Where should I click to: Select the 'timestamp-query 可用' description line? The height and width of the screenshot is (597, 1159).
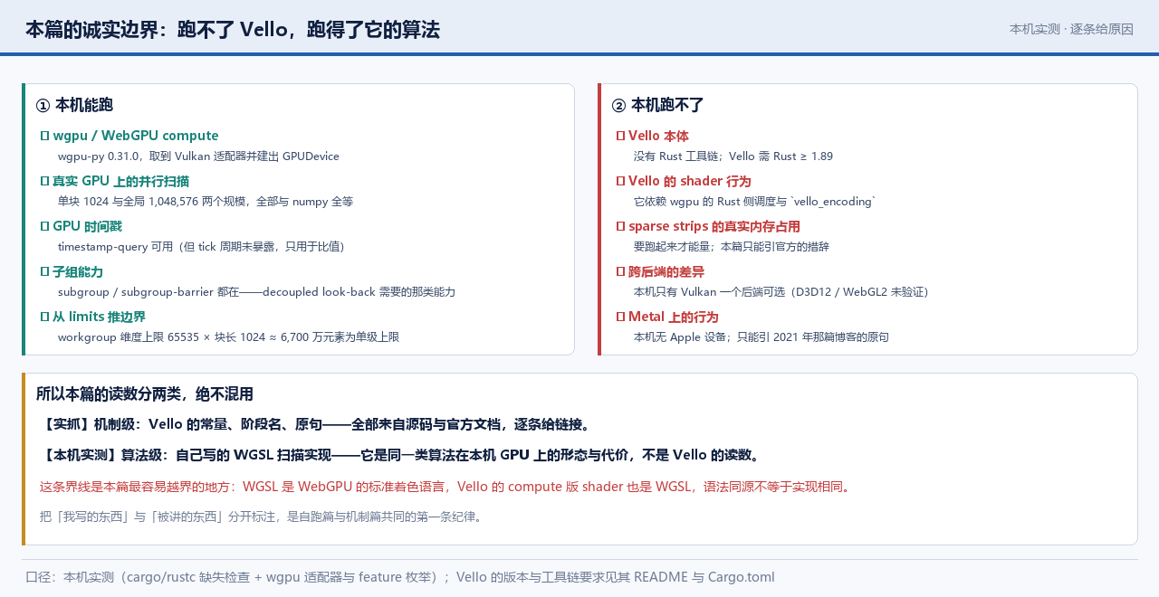(201, 246)
